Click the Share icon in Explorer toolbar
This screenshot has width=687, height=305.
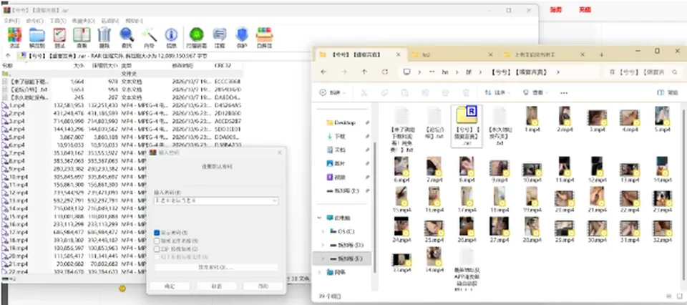[446, 93]
